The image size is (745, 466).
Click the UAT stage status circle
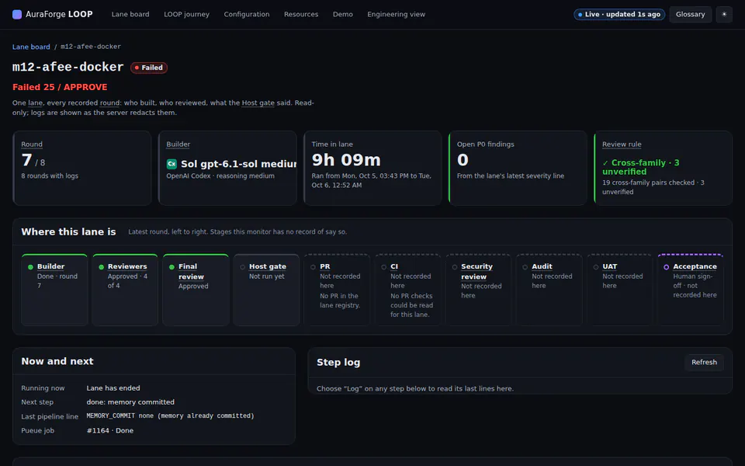[x=596, y=266]
